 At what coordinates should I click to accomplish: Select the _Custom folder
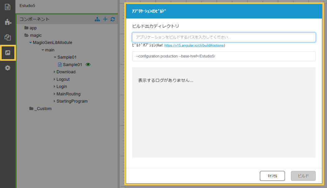pos(43,109)
